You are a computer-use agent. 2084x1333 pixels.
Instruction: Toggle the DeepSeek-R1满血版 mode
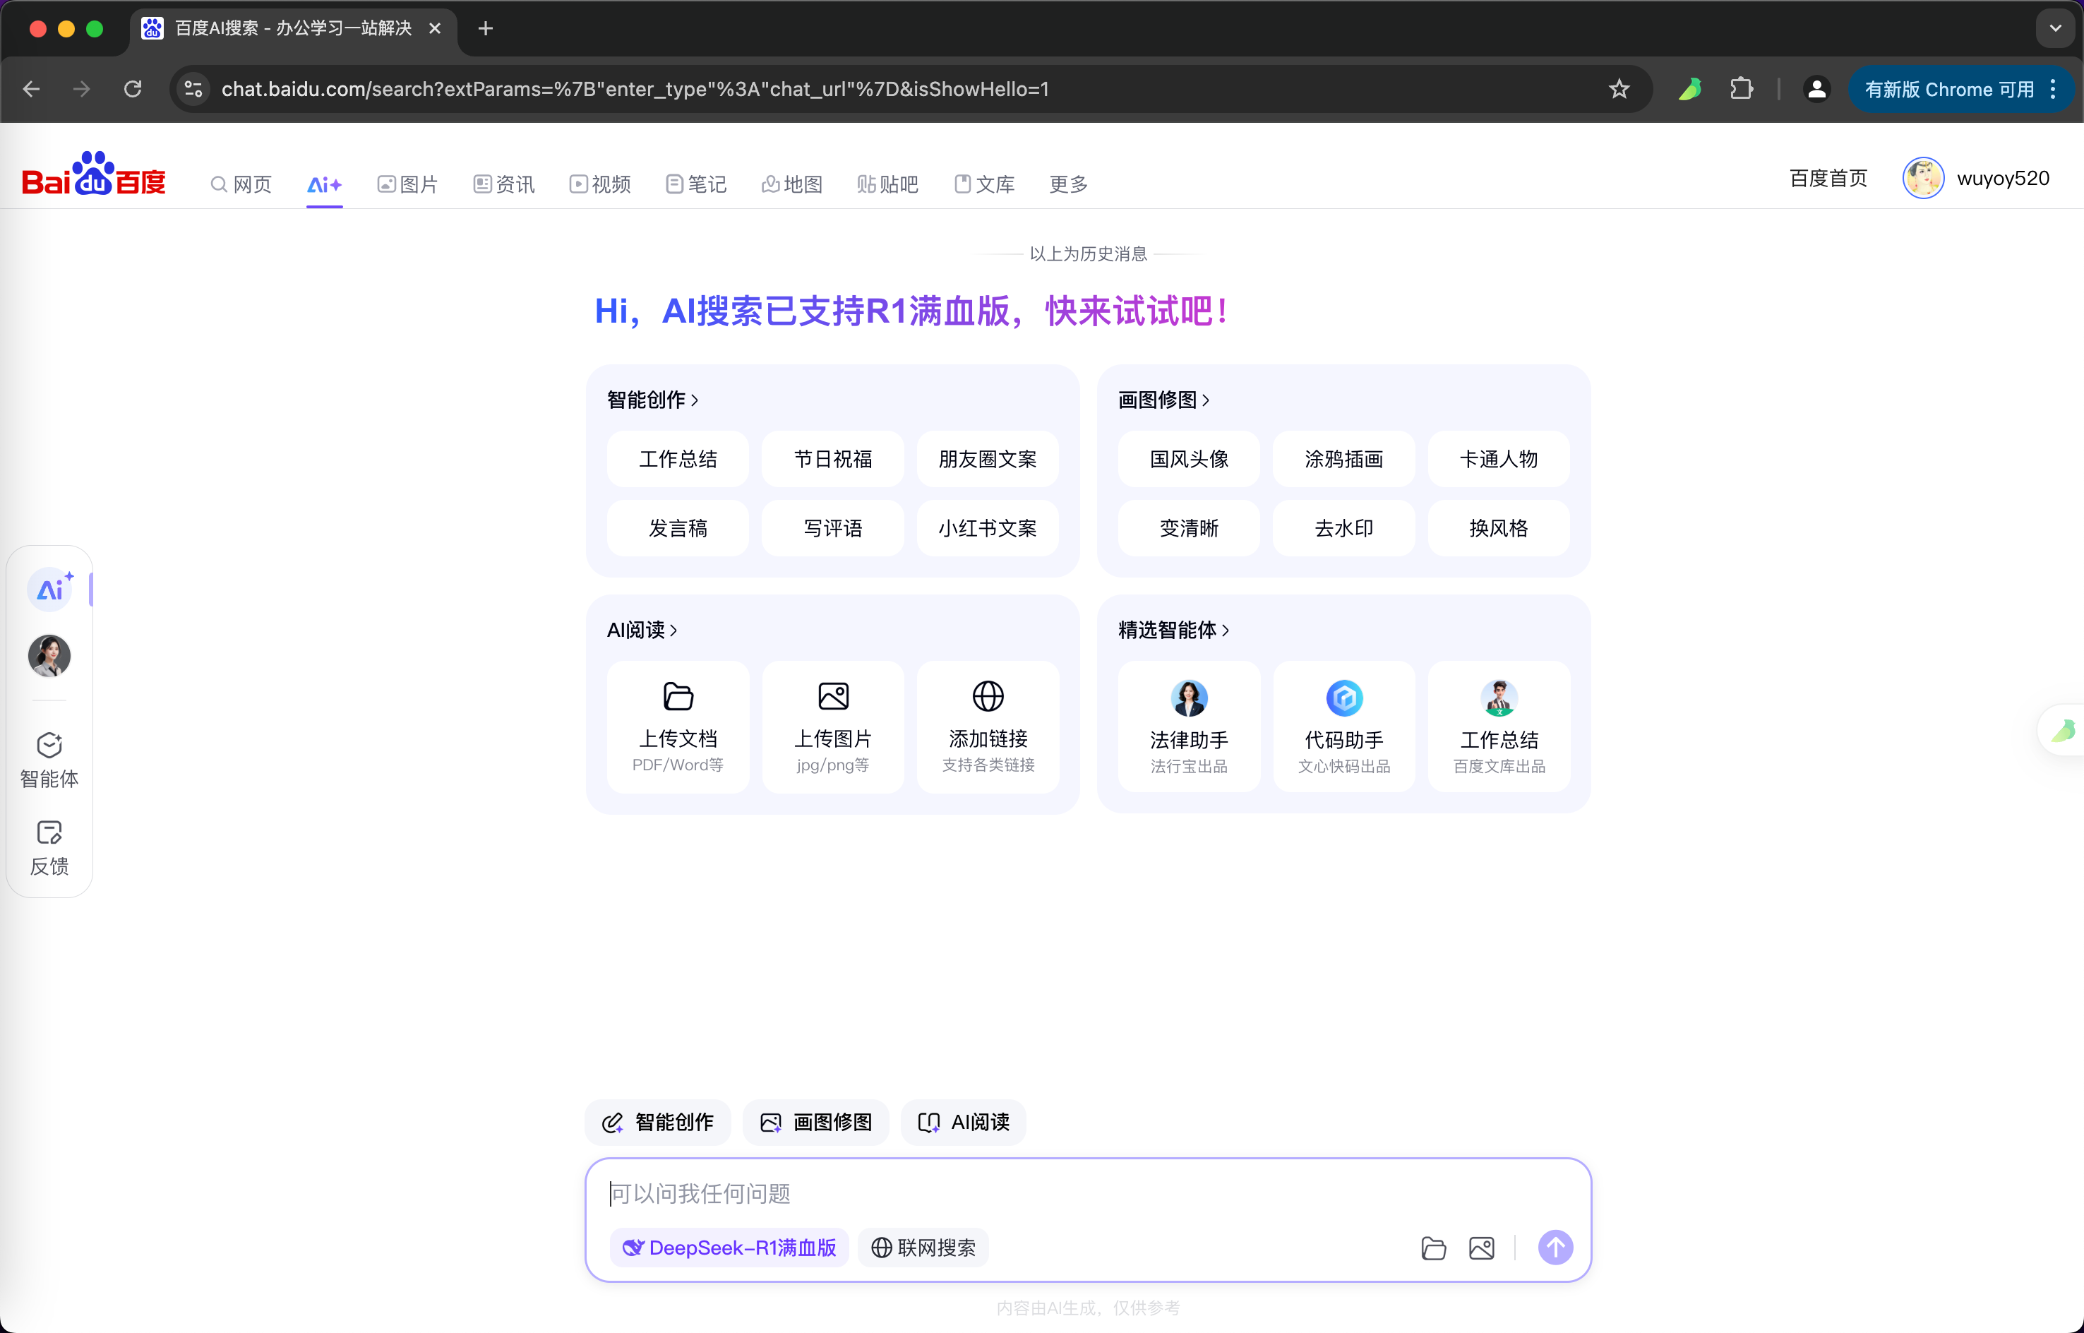click(x=729, y=1248)
